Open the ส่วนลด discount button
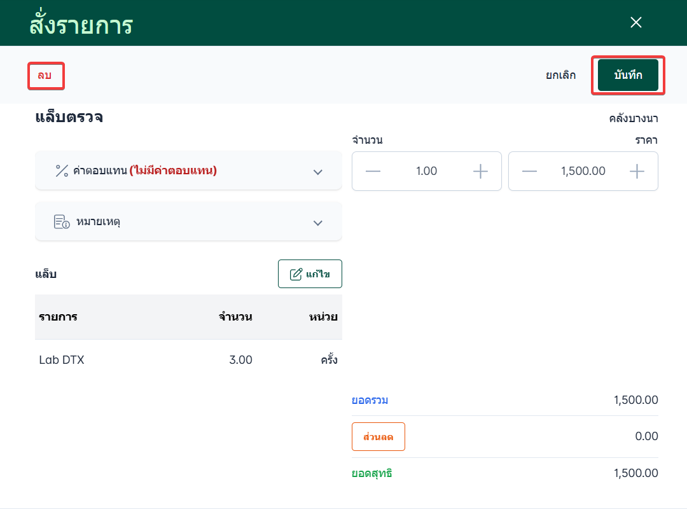This screenshot has width=687, height=512. click(x=378, y=437)
